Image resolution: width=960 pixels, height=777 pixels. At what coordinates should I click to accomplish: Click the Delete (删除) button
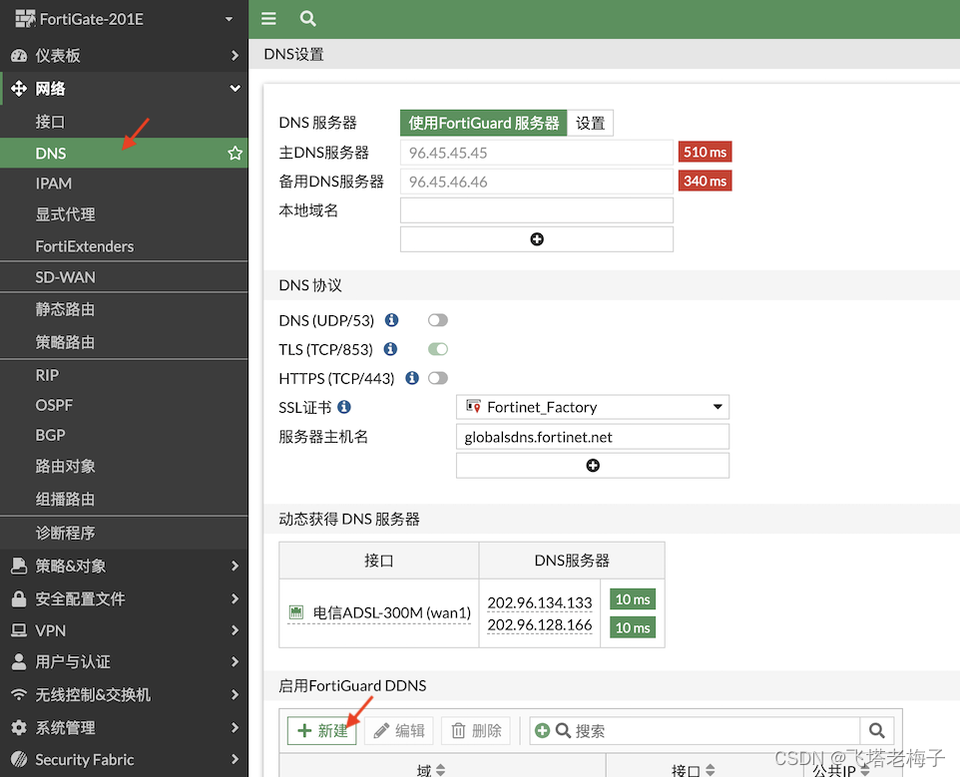pos(476,730)
